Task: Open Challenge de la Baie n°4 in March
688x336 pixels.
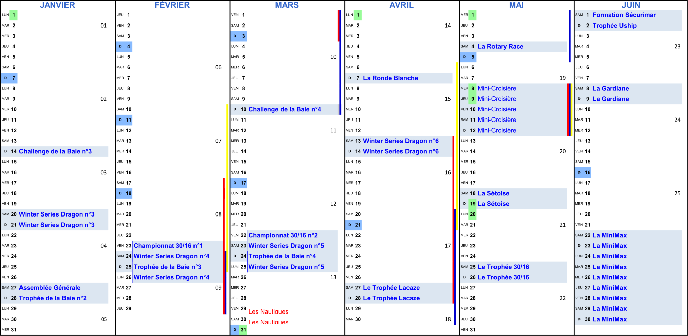Action: pos(285,109)
